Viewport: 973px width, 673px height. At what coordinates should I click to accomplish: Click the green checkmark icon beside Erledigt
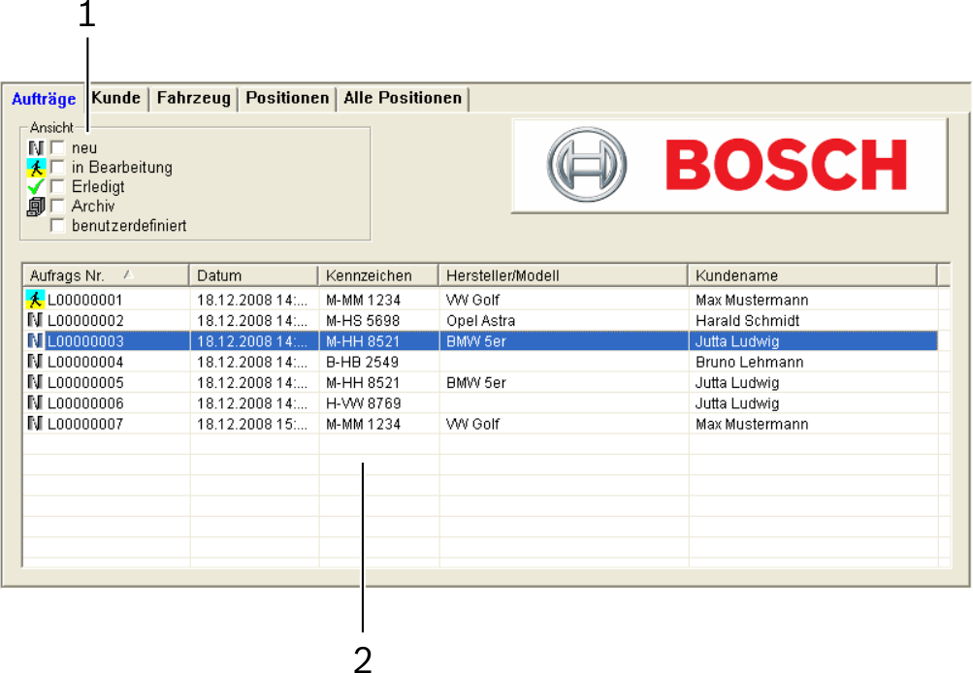click(36, 186)
